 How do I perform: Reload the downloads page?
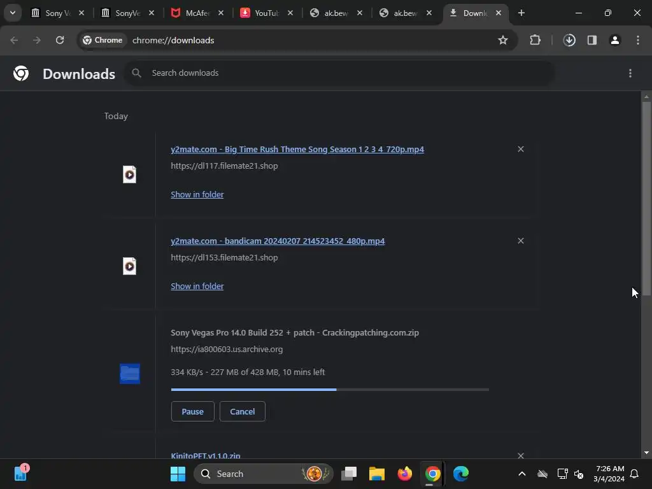pyautogui.click(x=60, y=40)
